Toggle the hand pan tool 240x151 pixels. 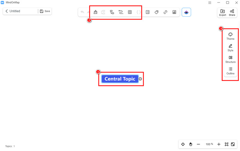(191, 144)
